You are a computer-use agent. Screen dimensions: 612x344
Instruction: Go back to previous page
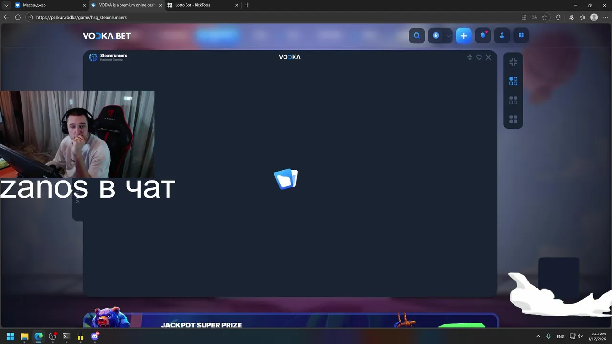pyautogui.click(x=6, y=17)
